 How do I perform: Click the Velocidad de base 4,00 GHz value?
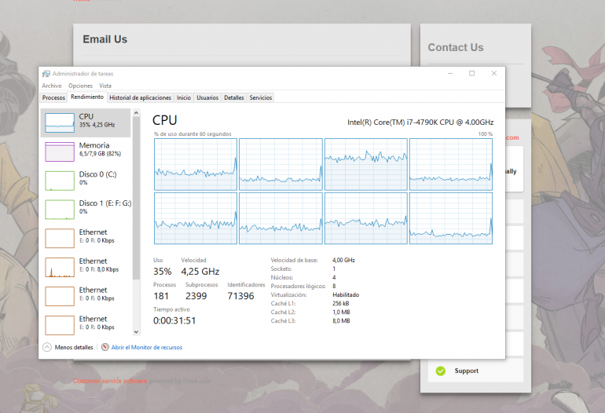tap(343, 261)
